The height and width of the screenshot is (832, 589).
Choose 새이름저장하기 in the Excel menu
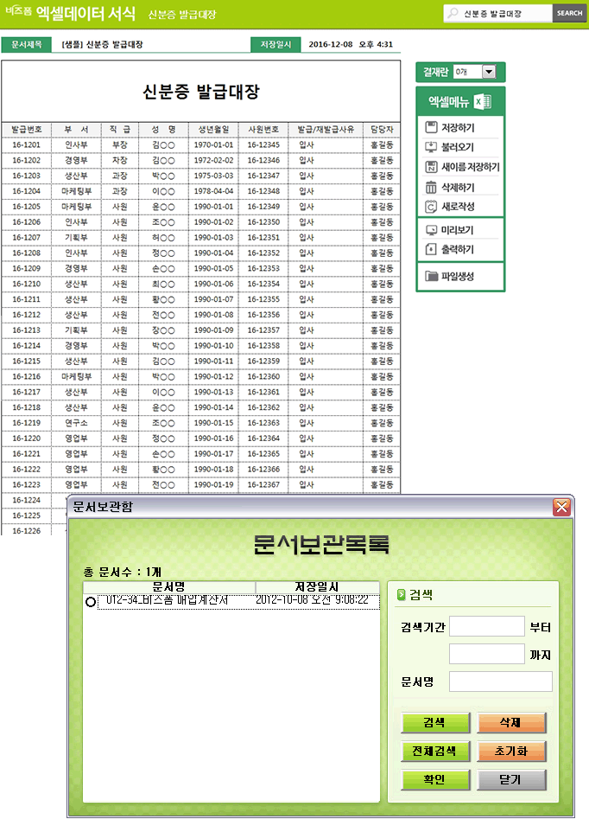(x=471, y=167)
